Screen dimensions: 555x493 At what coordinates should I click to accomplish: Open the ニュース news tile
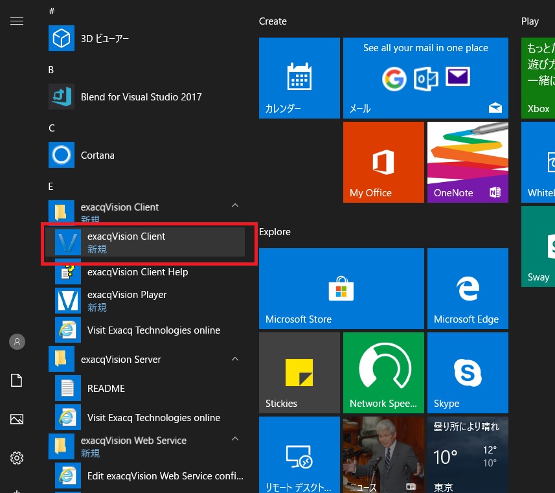click(x=383, y=455)
